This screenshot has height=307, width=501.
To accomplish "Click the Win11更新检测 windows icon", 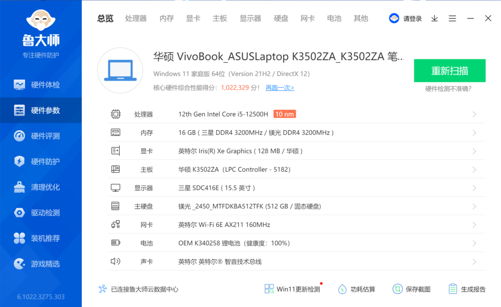I will (269, 289).
